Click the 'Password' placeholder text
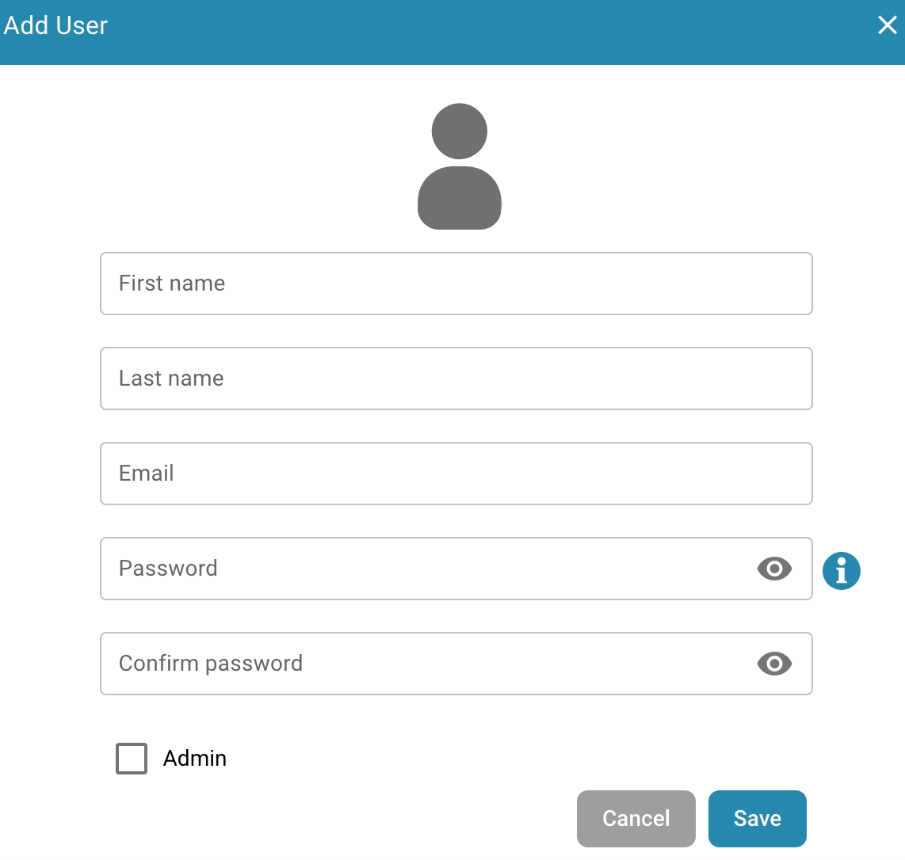Image resolution: width=905 pixels, height=860 pixels. pos(168,568)
